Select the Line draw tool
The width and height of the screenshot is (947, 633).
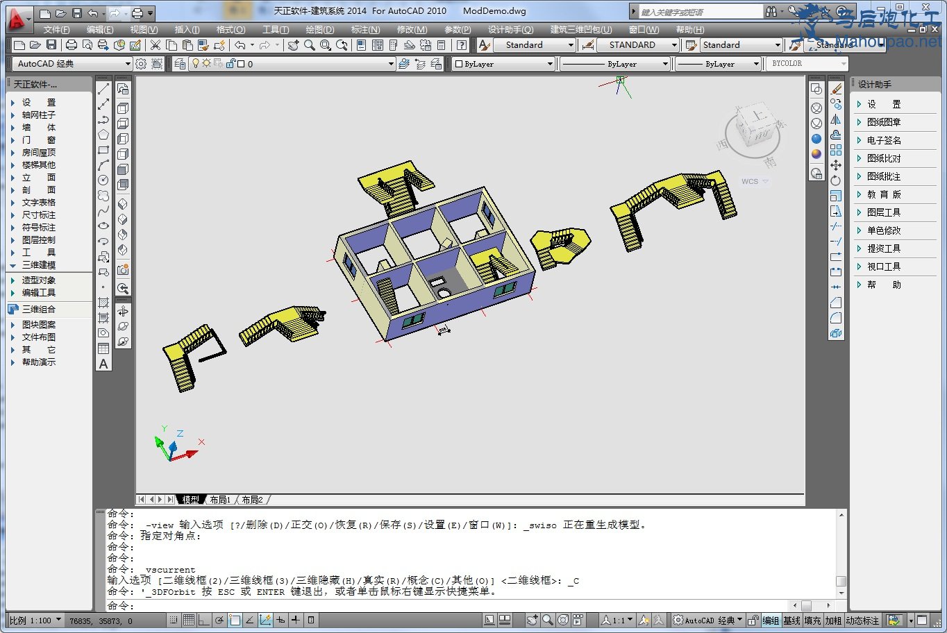pyautogui.click(x=103, y=89)
